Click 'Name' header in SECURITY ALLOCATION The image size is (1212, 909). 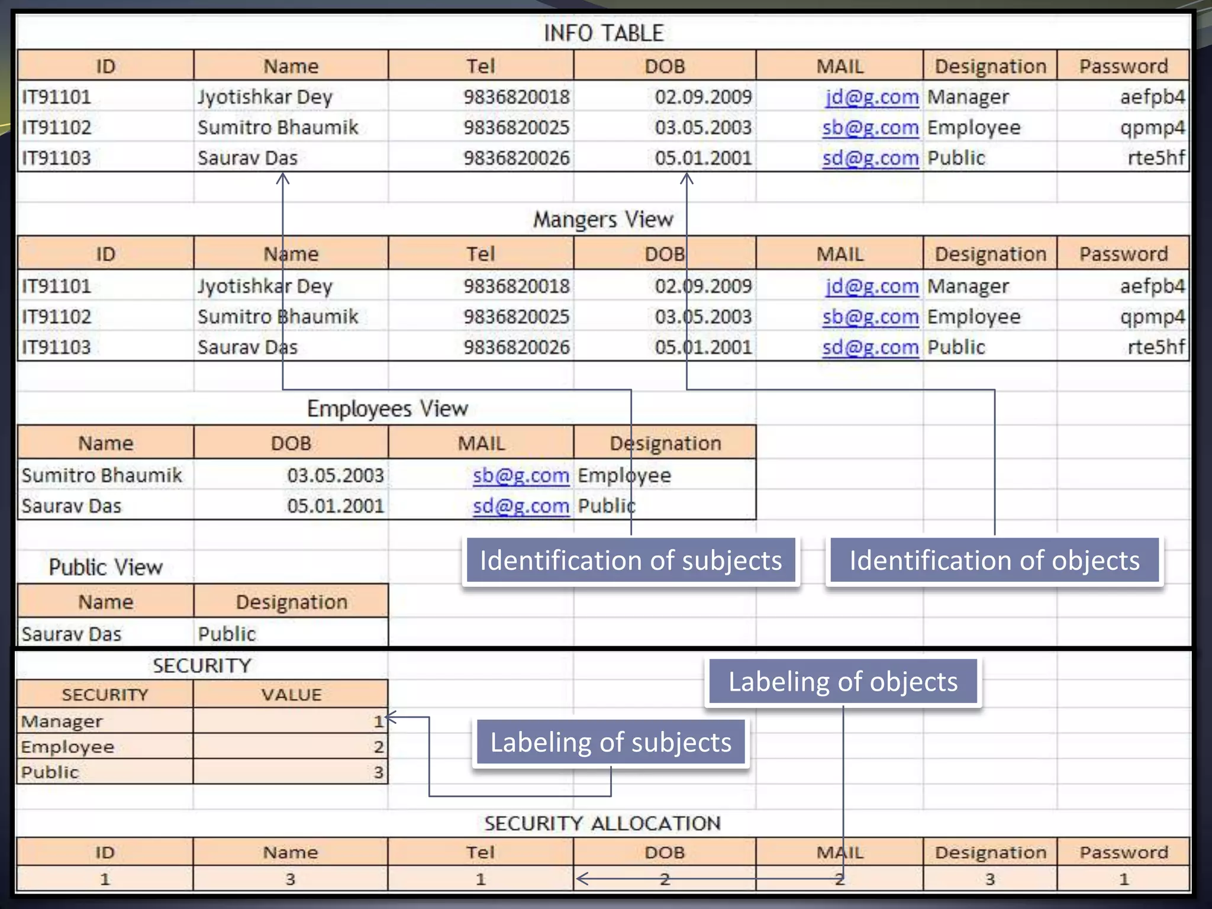pyautogui.click(x=291, y=852)
